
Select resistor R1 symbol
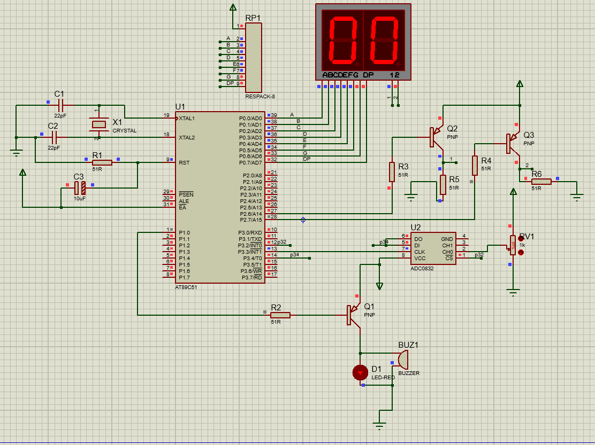[x=102, y=162]
